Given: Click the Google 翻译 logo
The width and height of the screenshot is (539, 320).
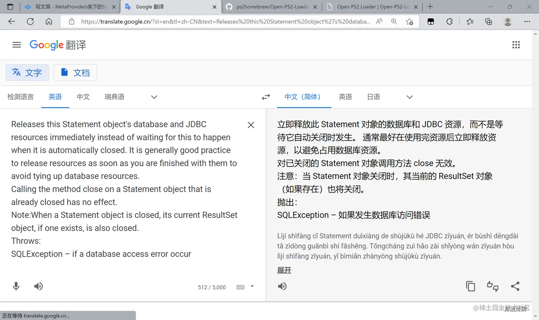Looking at the screenshot, I should tap(58, 45).
